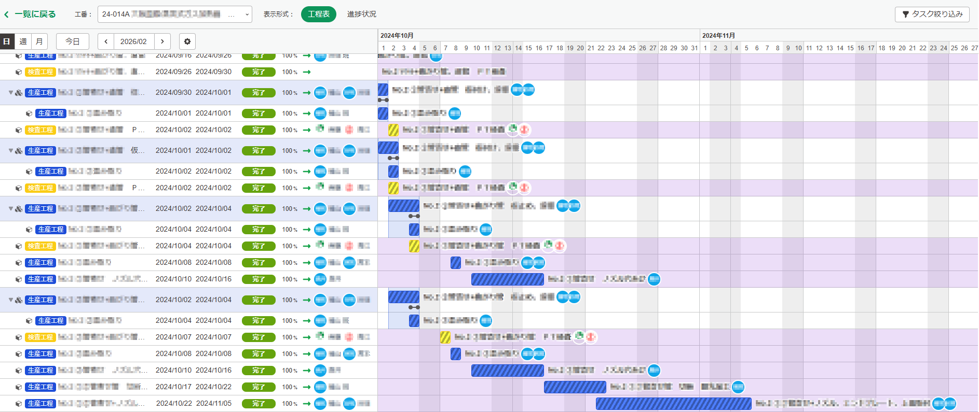Switch the time scale to 月 (month)
The width and height of the screenshot is (979, 412).
(x=39, y=41)
